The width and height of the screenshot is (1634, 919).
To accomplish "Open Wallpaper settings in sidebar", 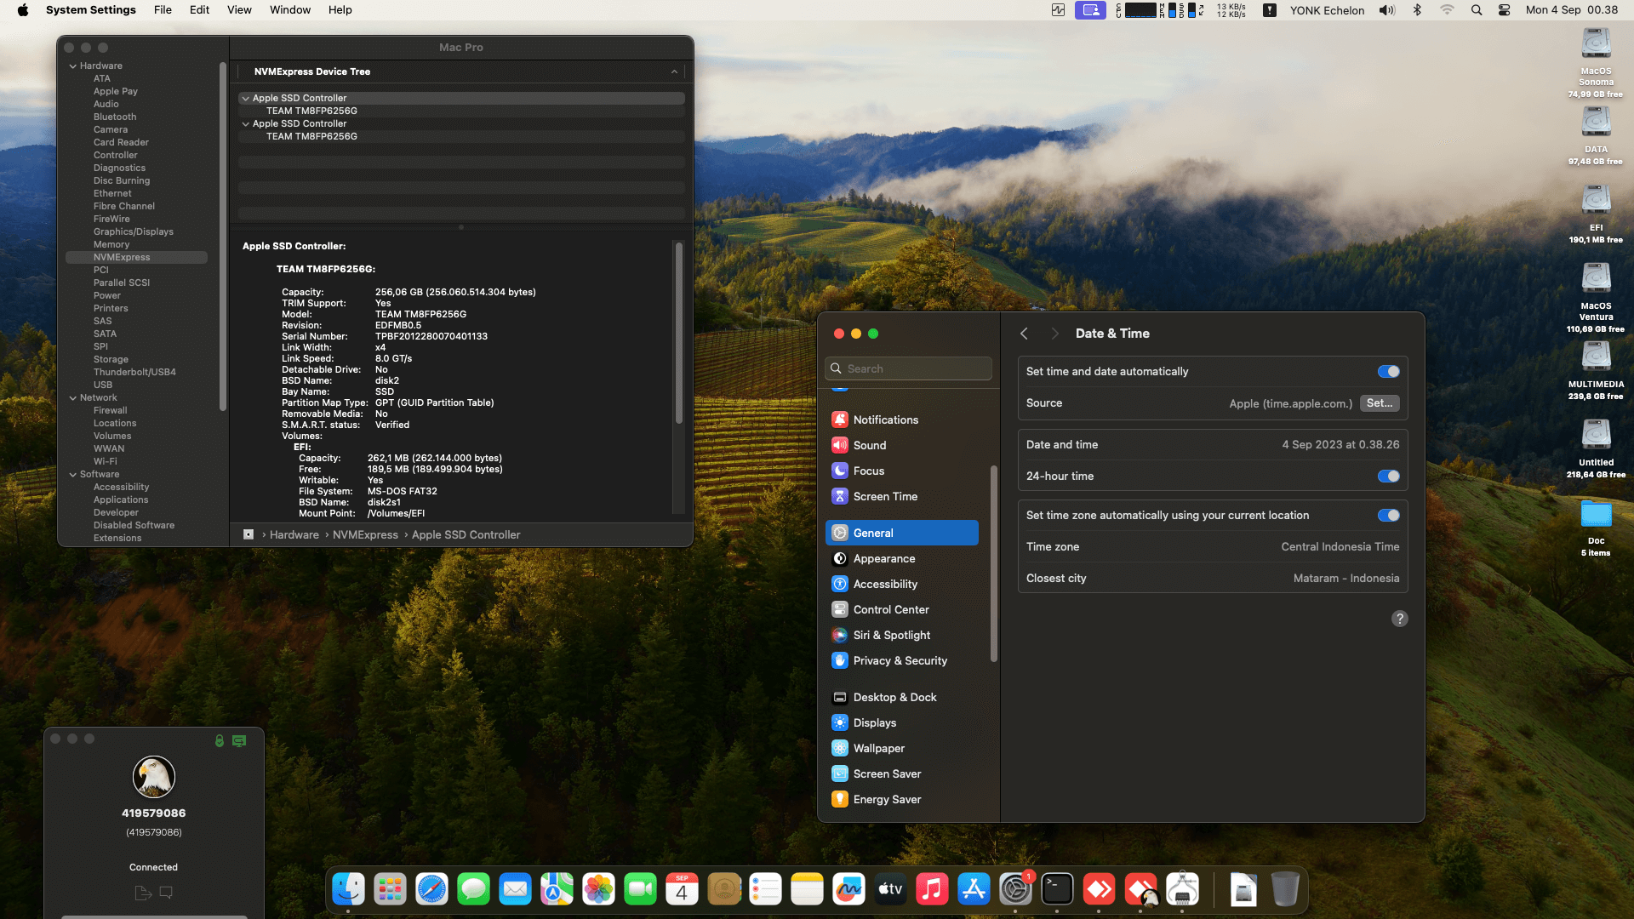I will click(x=878, y=748).
